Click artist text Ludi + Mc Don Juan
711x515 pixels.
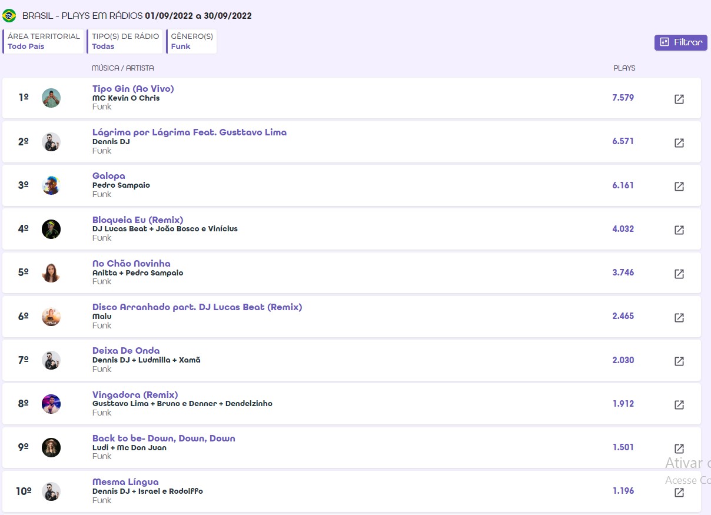[129, 448]
